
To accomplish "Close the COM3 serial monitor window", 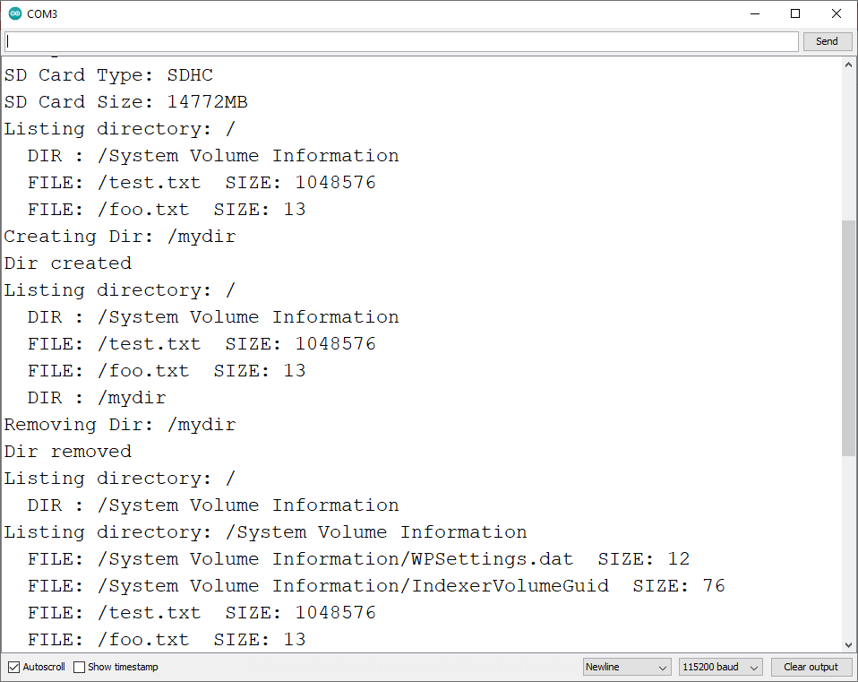I will click(837, 13).
